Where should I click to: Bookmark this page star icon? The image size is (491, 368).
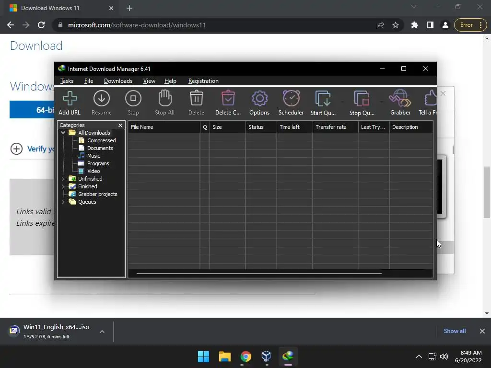coord(396,25)
